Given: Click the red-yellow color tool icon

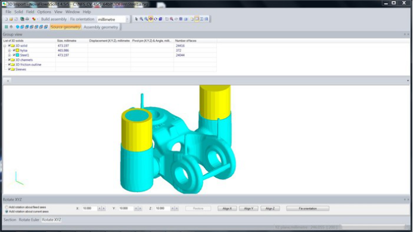Looking at the screenshot, I should coord(34,19).
